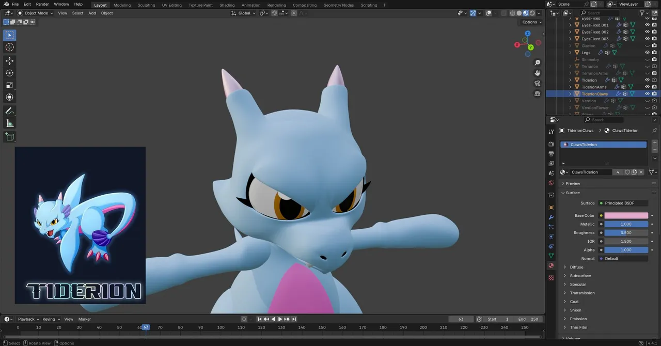This screenshot has width=661, height=346.
Task: Adjust the Roughness slider
Action: pos(626,233)
